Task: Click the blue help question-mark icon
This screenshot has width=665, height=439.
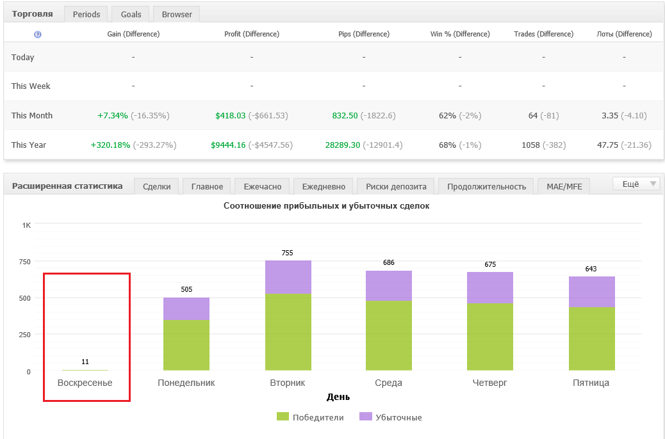Action: pos(38,35)
